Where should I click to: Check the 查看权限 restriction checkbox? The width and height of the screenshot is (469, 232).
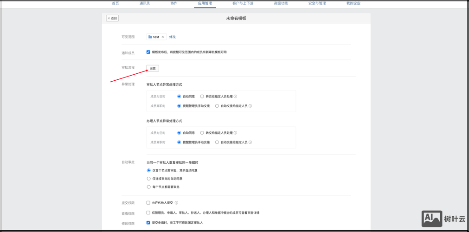148,213
